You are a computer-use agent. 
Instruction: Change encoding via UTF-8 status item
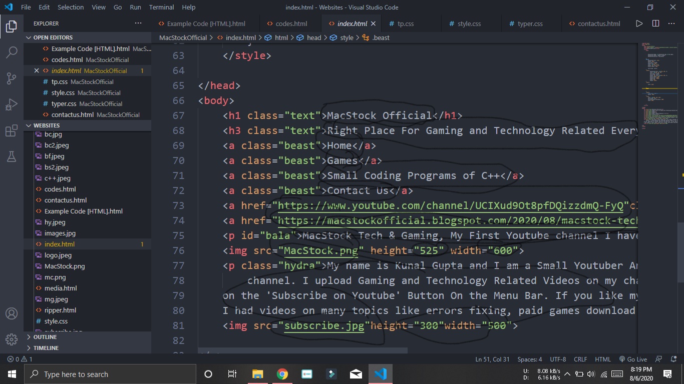(x=558, y=359)
